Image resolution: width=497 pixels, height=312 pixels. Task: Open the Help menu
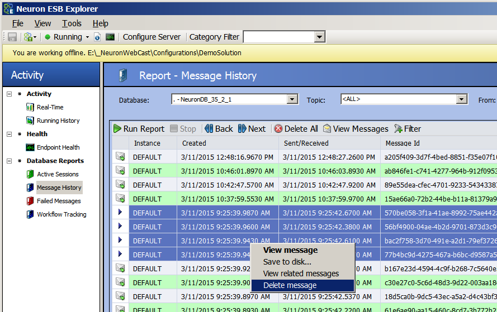[x=101, y=23]
